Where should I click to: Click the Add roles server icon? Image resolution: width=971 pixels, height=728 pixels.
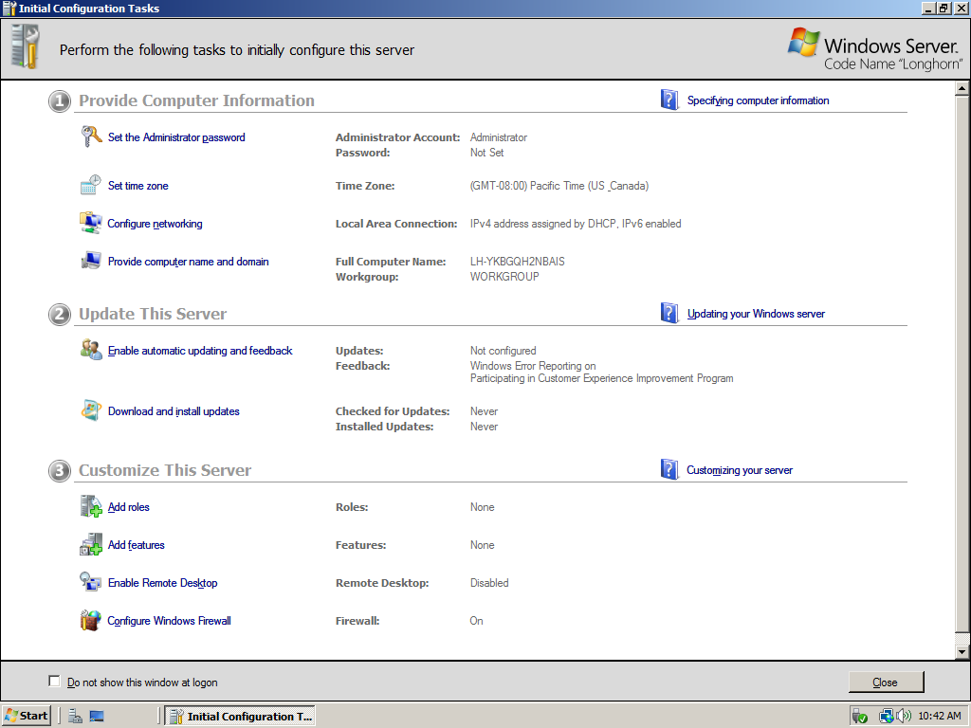click(x=90, y=507)
